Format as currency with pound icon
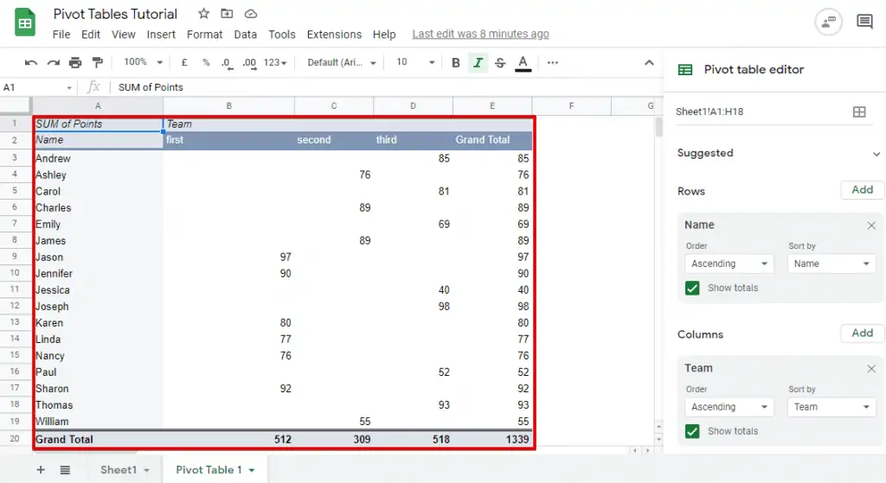 coord(184,62)
